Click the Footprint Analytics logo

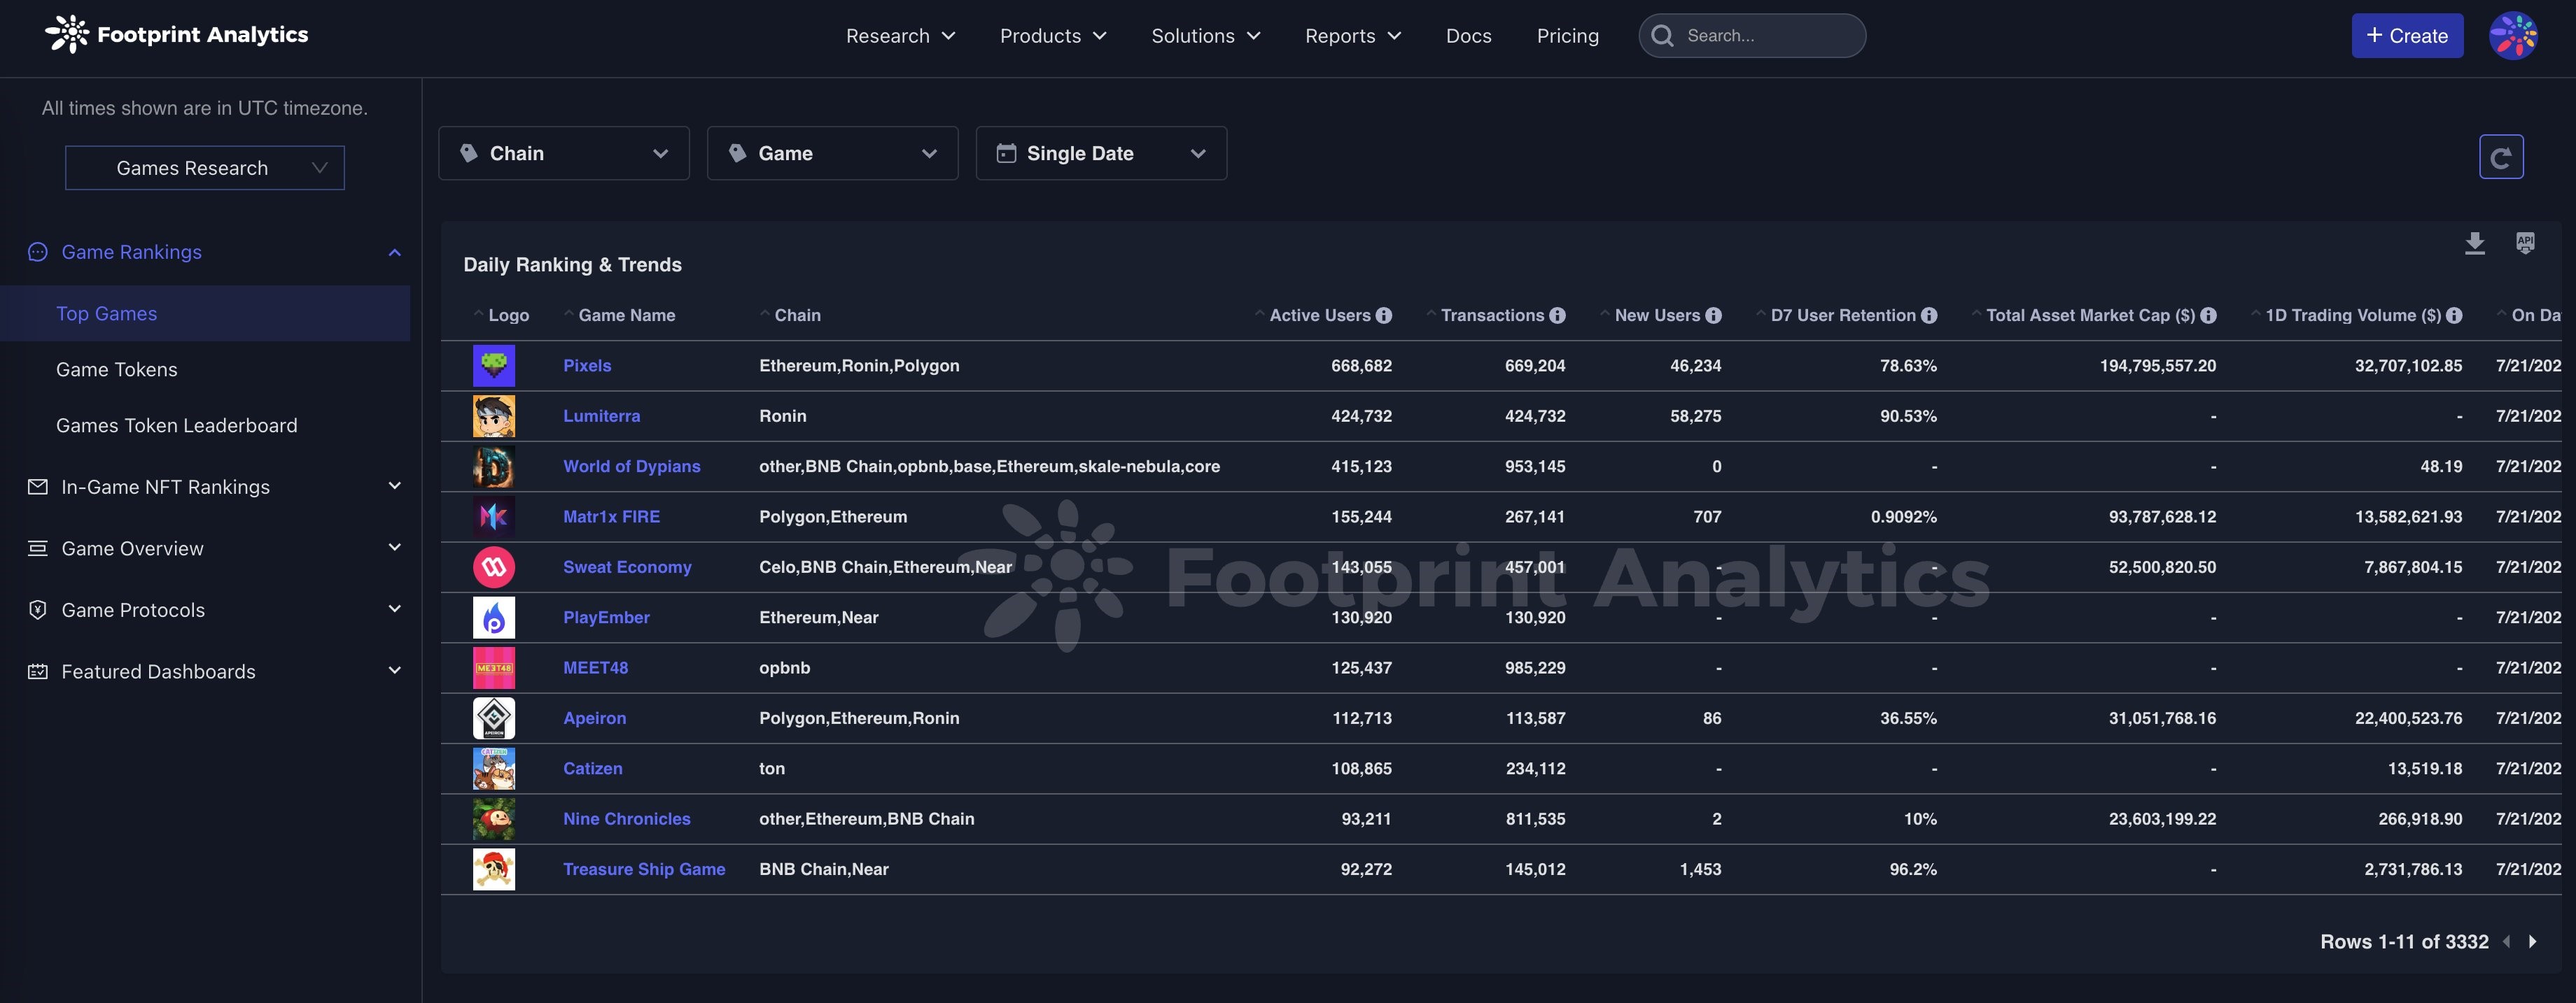[177, 35]
